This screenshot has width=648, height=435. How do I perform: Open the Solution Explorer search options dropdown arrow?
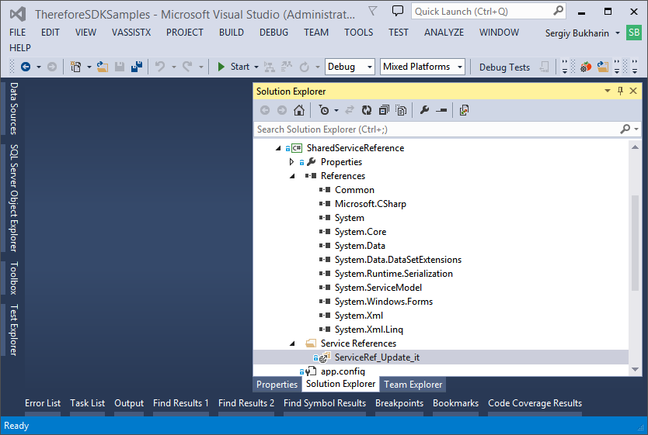[x=636, y=129]
